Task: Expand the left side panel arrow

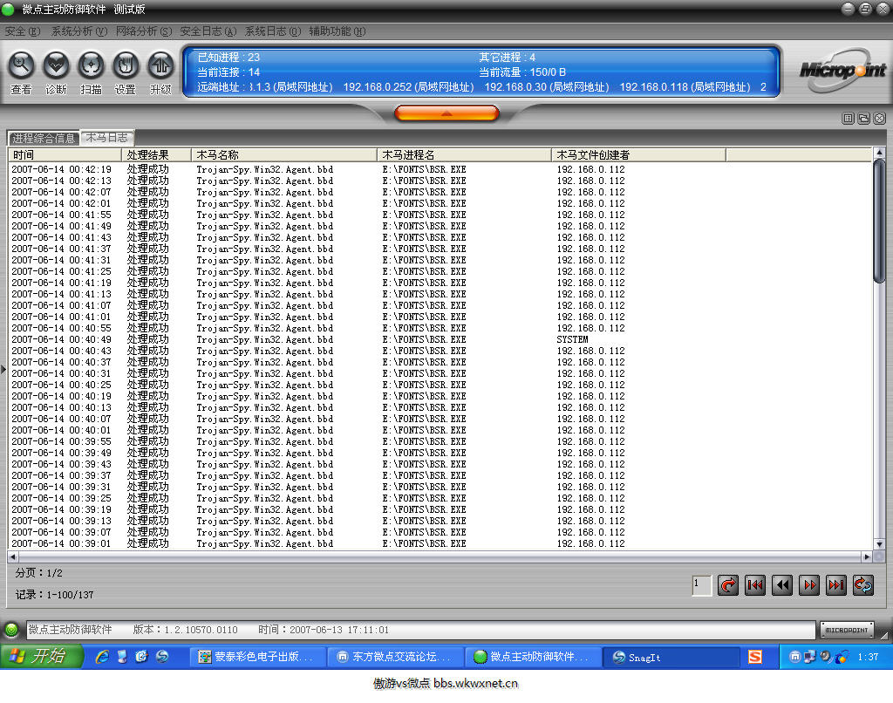Action: click(x=3, y=369)
